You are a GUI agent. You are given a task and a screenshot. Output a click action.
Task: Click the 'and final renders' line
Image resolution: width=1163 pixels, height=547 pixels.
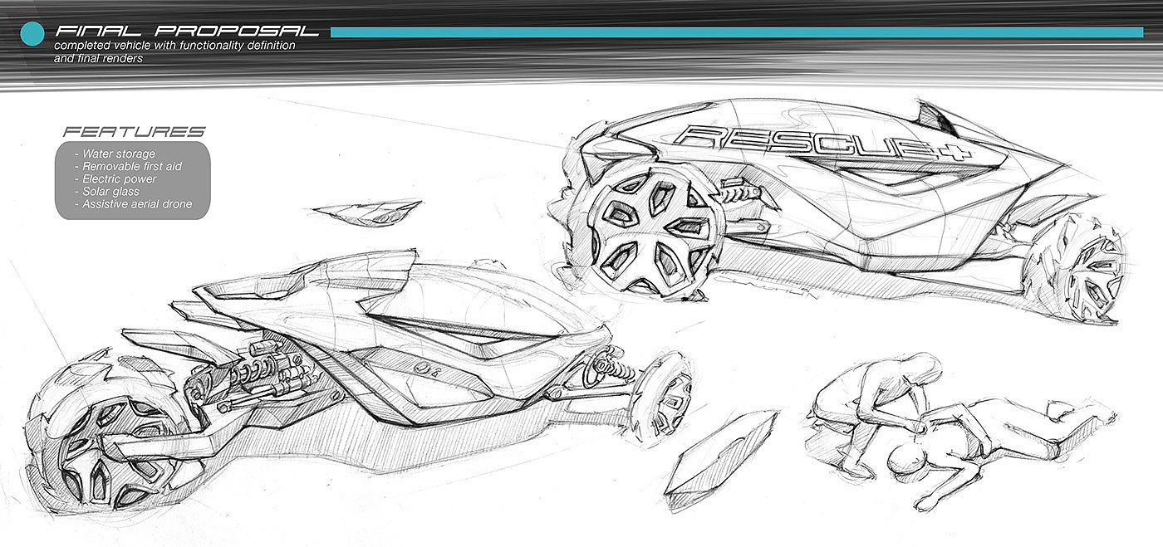(98, 58)
